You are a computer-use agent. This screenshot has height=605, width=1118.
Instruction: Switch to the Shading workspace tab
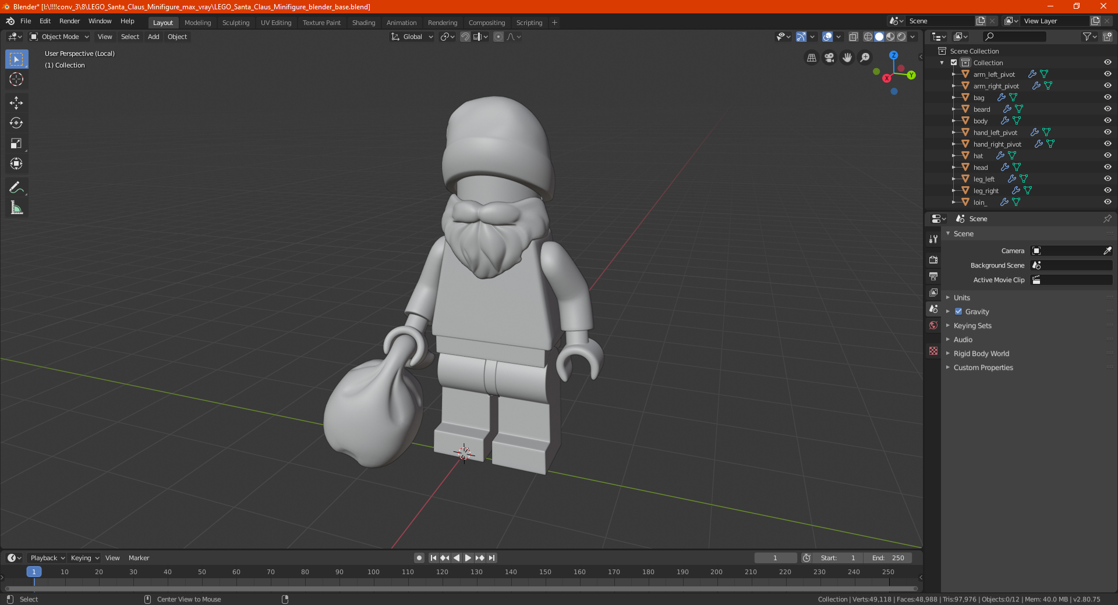(x=363, y=23)
